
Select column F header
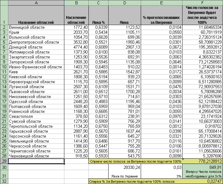pyautogui.click(x=203, y=3)
